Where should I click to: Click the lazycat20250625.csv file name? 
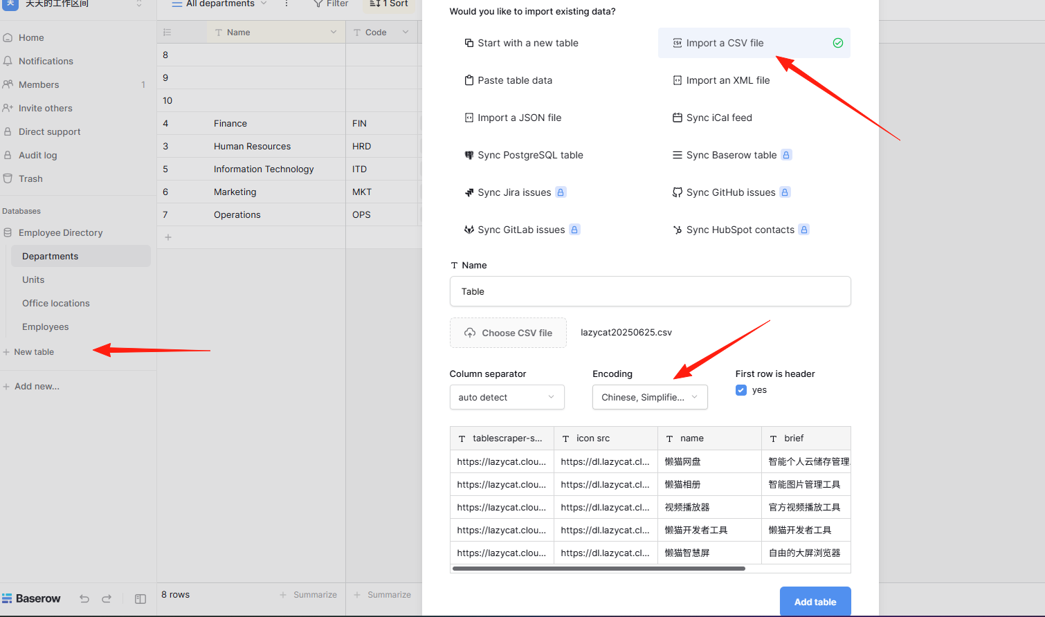point(626,333)
